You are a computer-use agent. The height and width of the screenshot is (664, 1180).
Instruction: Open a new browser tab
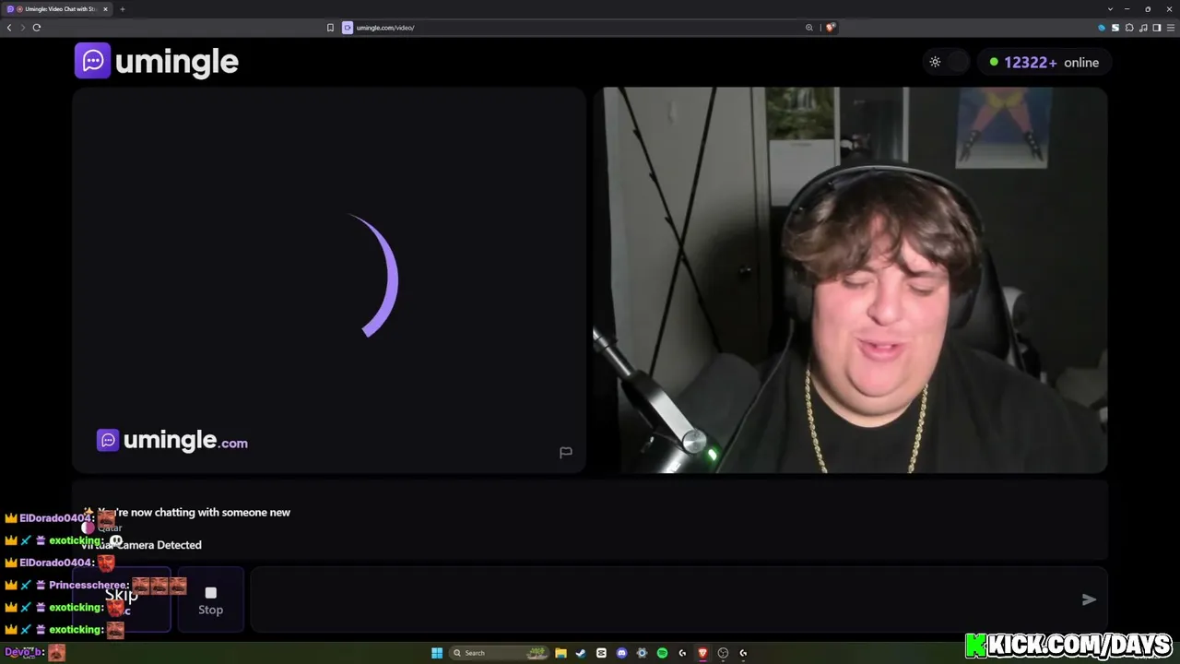pos(123,9)
